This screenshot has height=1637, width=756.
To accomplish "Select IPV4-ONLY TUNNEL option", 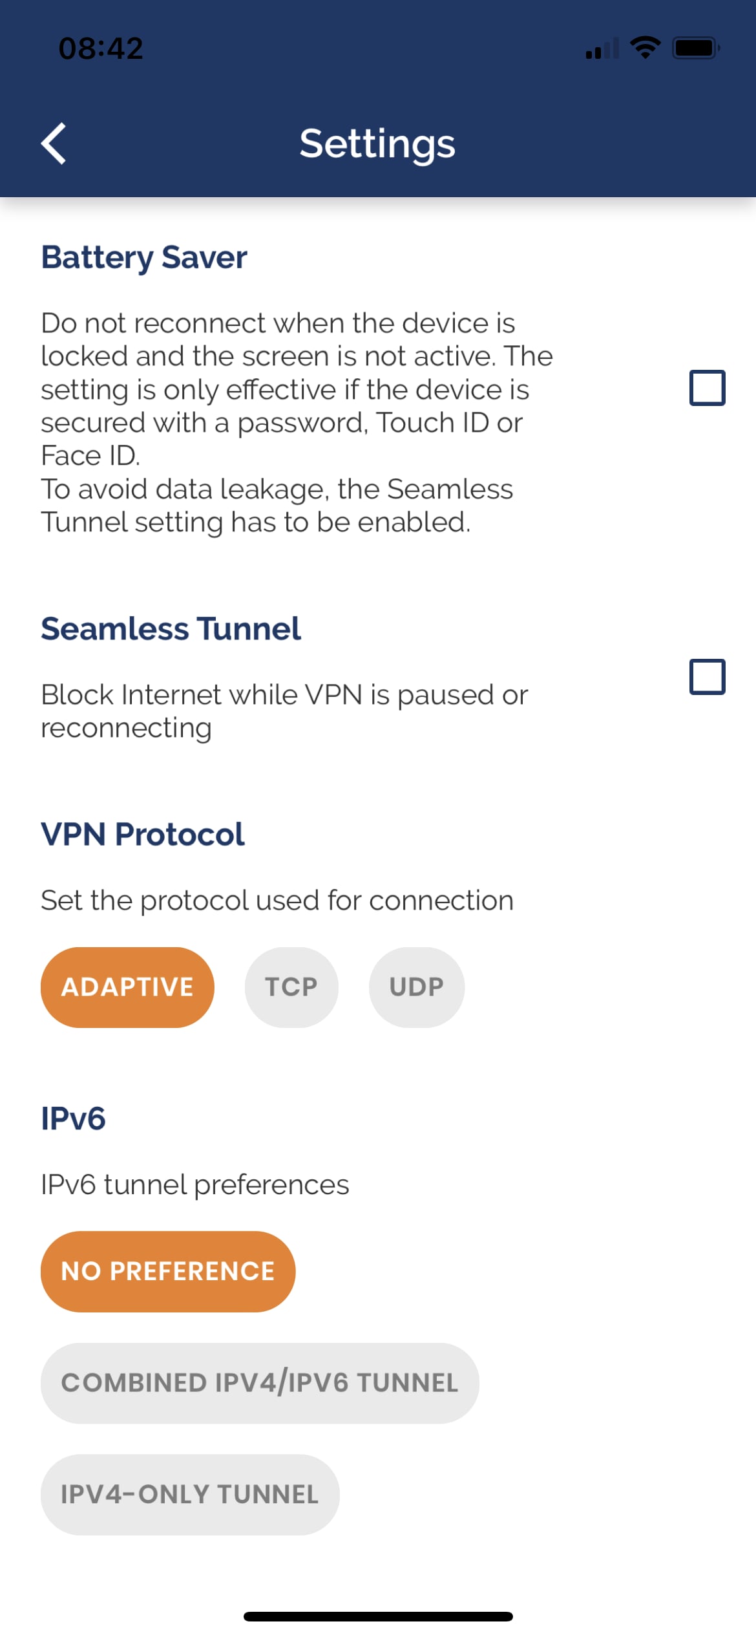I will click(190, 1495).
